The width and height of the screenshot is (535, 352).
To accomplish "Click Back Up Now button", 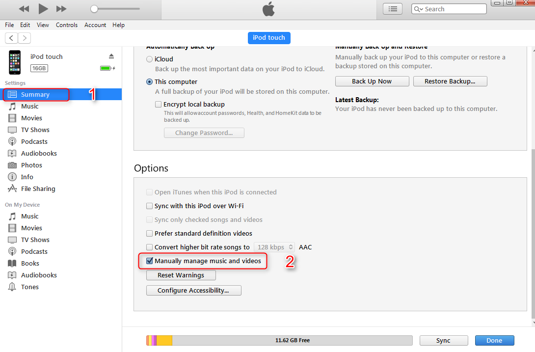I will click(372, 81).
